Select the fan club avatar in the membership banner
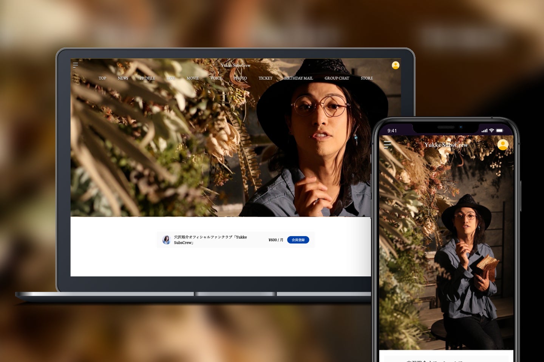The height and width of the screenshot is (362, 544). click(166, 240)
